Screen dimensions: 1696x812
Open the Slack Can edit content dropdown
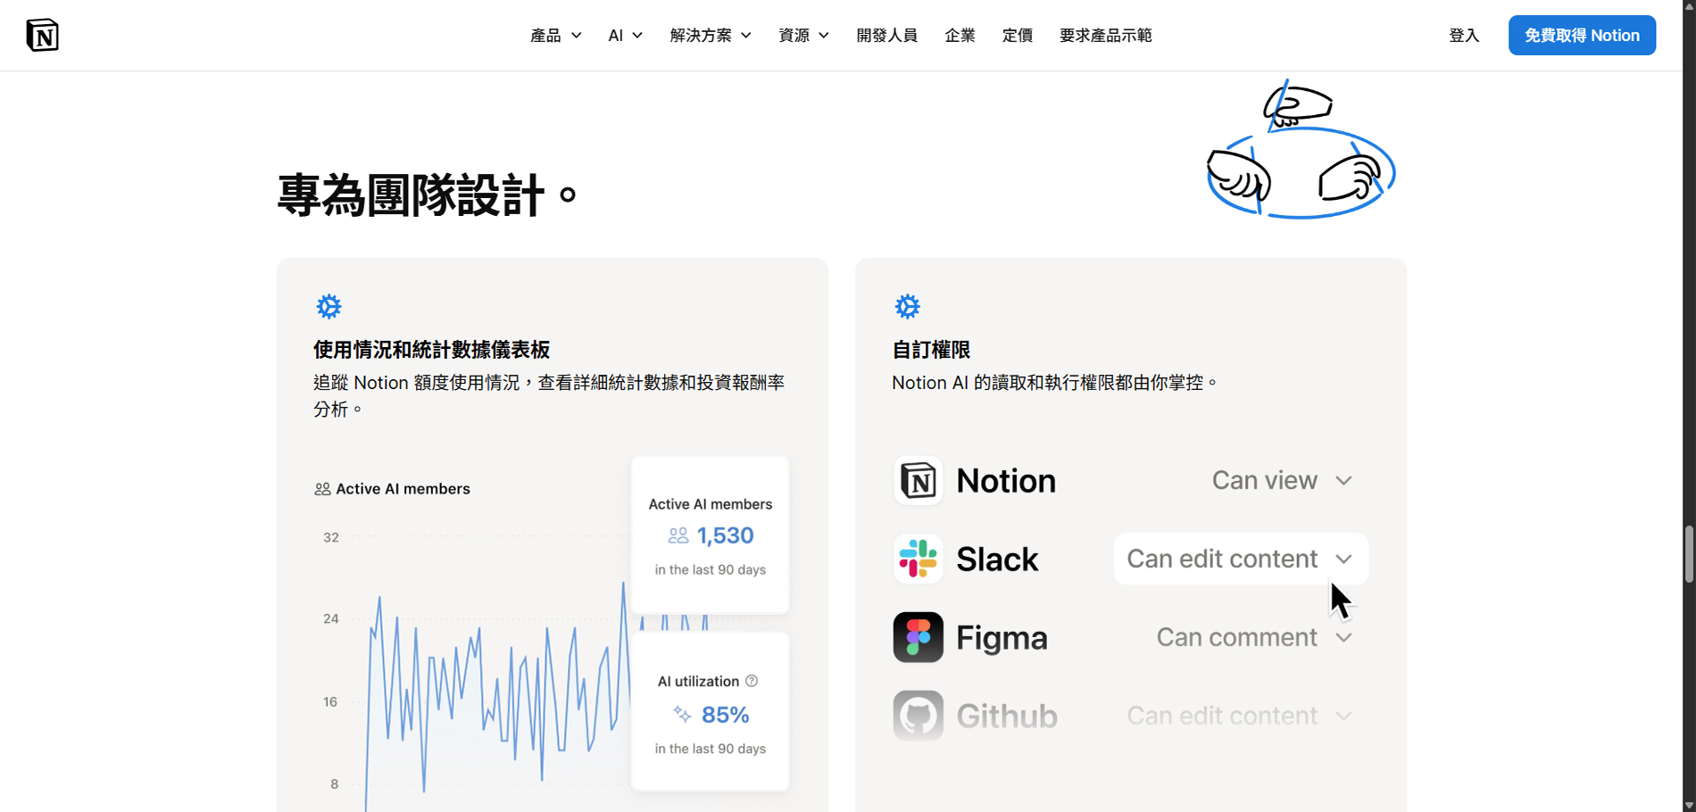[x=1241, y=559]
